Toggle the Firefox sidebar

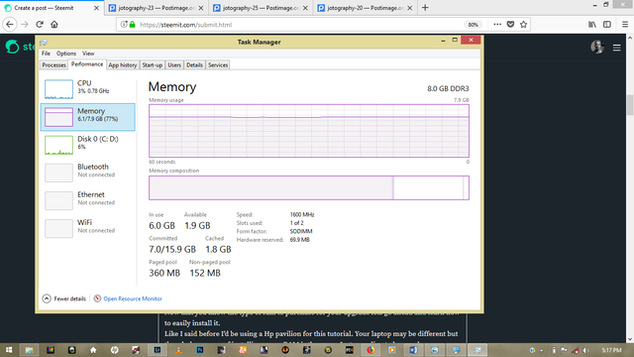[607, 24]
